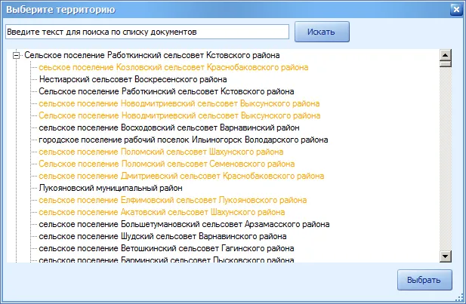Select Ветошкинский сельсовет Гагинского района
This screenshot has width=466, height=304.
[166, 248]
